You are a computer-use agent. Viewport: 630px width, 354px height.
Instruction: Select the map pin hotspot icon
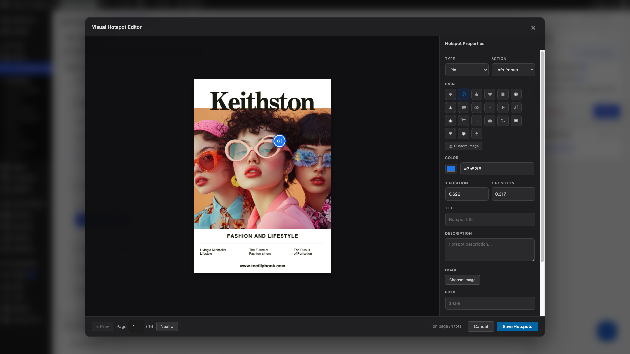click(x=451, y=134)
